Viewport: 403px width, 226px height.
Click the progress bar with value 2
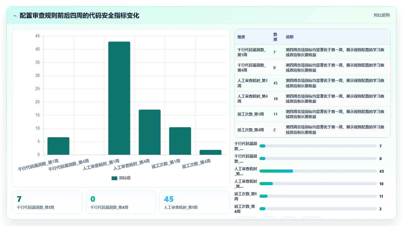click(x=318, y=209)
